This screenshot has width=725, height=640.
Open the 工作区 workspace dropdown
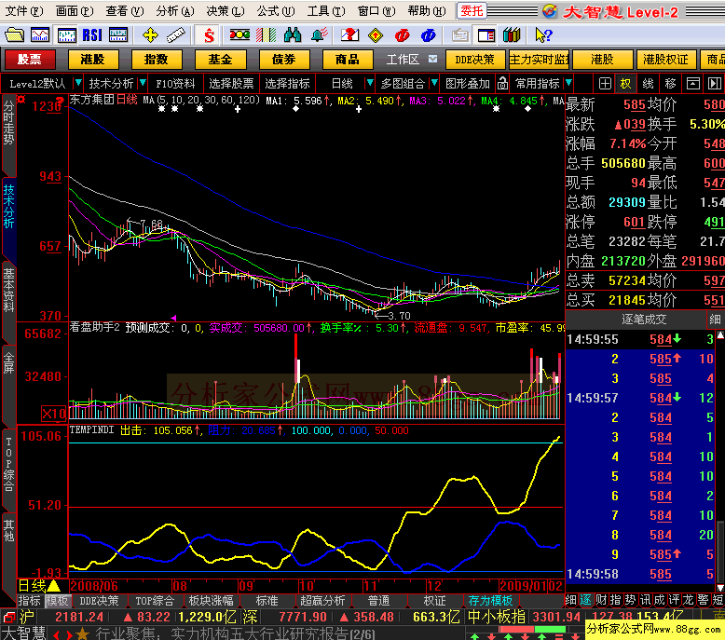click(432, 59)
